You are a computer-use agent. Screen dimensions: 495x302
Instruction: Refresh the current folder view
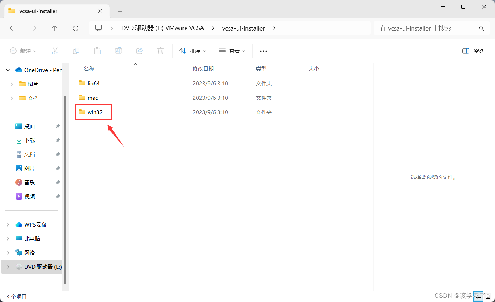point(76,28)
